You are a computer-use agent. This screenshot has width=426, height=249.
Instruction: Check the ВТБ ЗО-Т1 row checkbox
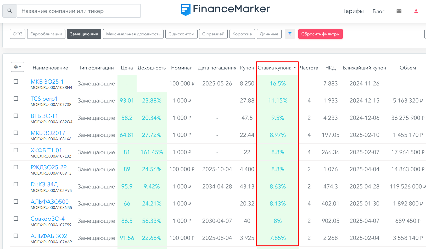coord(16,116)
